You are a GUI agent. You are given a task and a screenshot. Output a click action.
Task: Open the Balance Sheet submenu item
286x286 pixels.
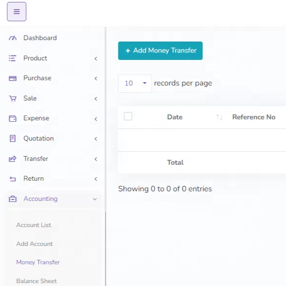tap(37, 281)
